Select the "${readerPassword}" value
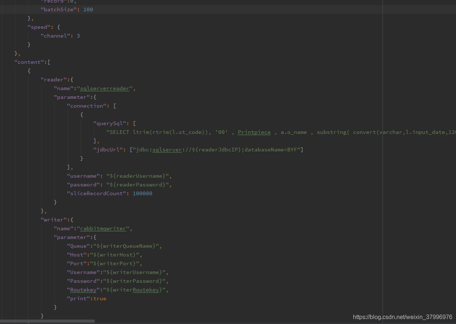This screenshot has width=456, height=324. tap(137, 185)
